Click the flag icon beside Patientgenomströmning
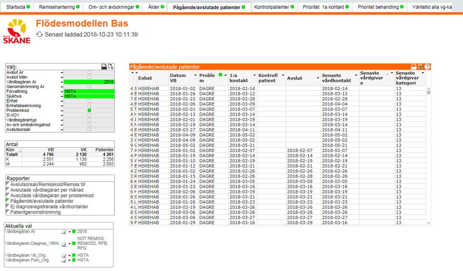The width and height of the screenshot is (463, 271). [7, 212]
